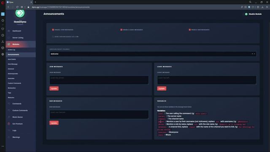
Task: Click Update under Join Message
Action: (54, 89)
